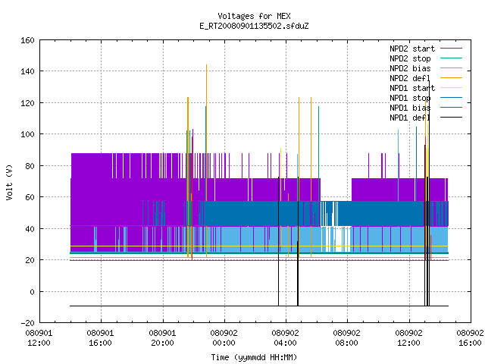
Task: Click the y-axis tick value 100
Action: coord(27,135)
